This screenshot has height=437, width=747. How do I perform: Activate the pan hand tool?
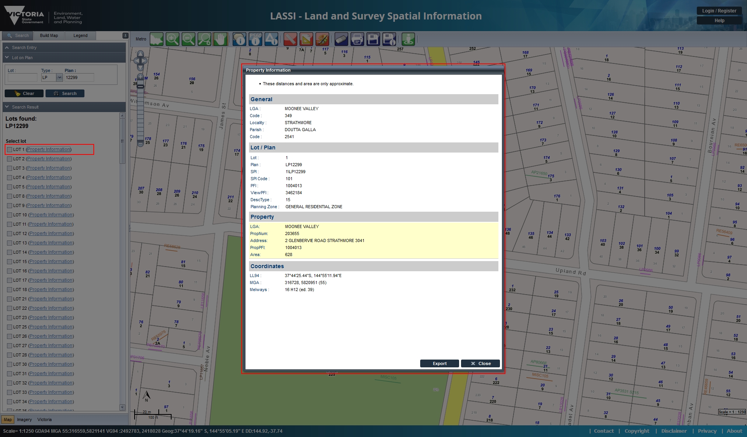tap(221, 39)
